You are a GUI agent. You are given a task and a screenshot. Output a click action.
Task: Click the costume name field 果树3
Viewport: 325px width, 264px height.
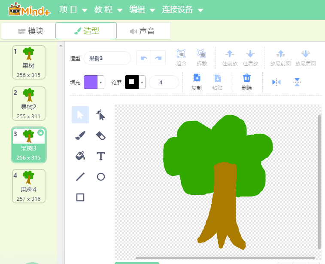[107, 58]
